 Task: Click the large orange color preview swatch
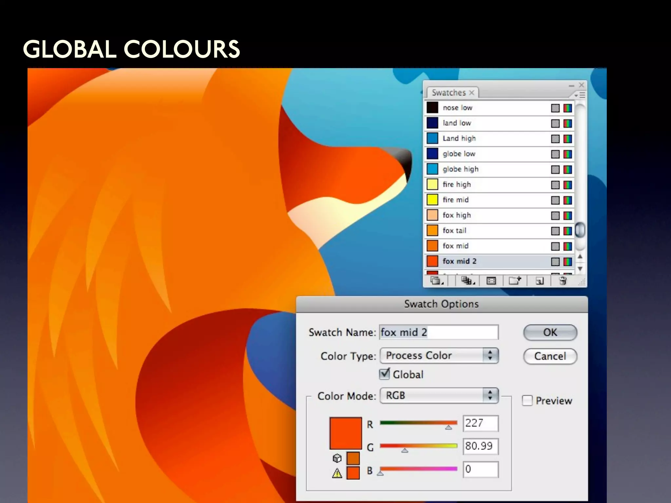[346, 433]
